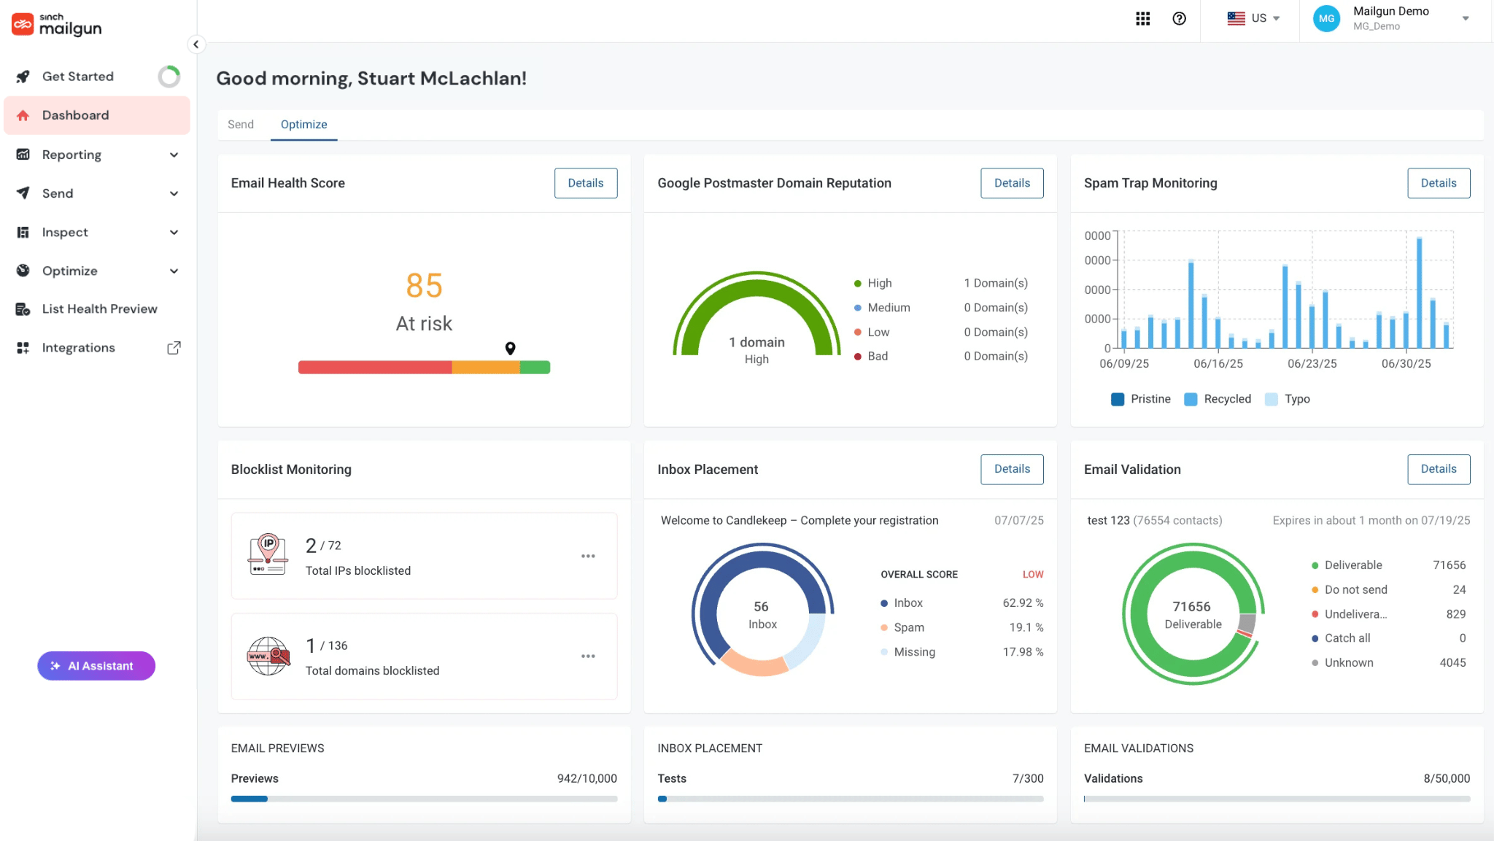Click the Optimize sidebar icon
This screenshot has height=841, width=1494.
click(23, 271)
